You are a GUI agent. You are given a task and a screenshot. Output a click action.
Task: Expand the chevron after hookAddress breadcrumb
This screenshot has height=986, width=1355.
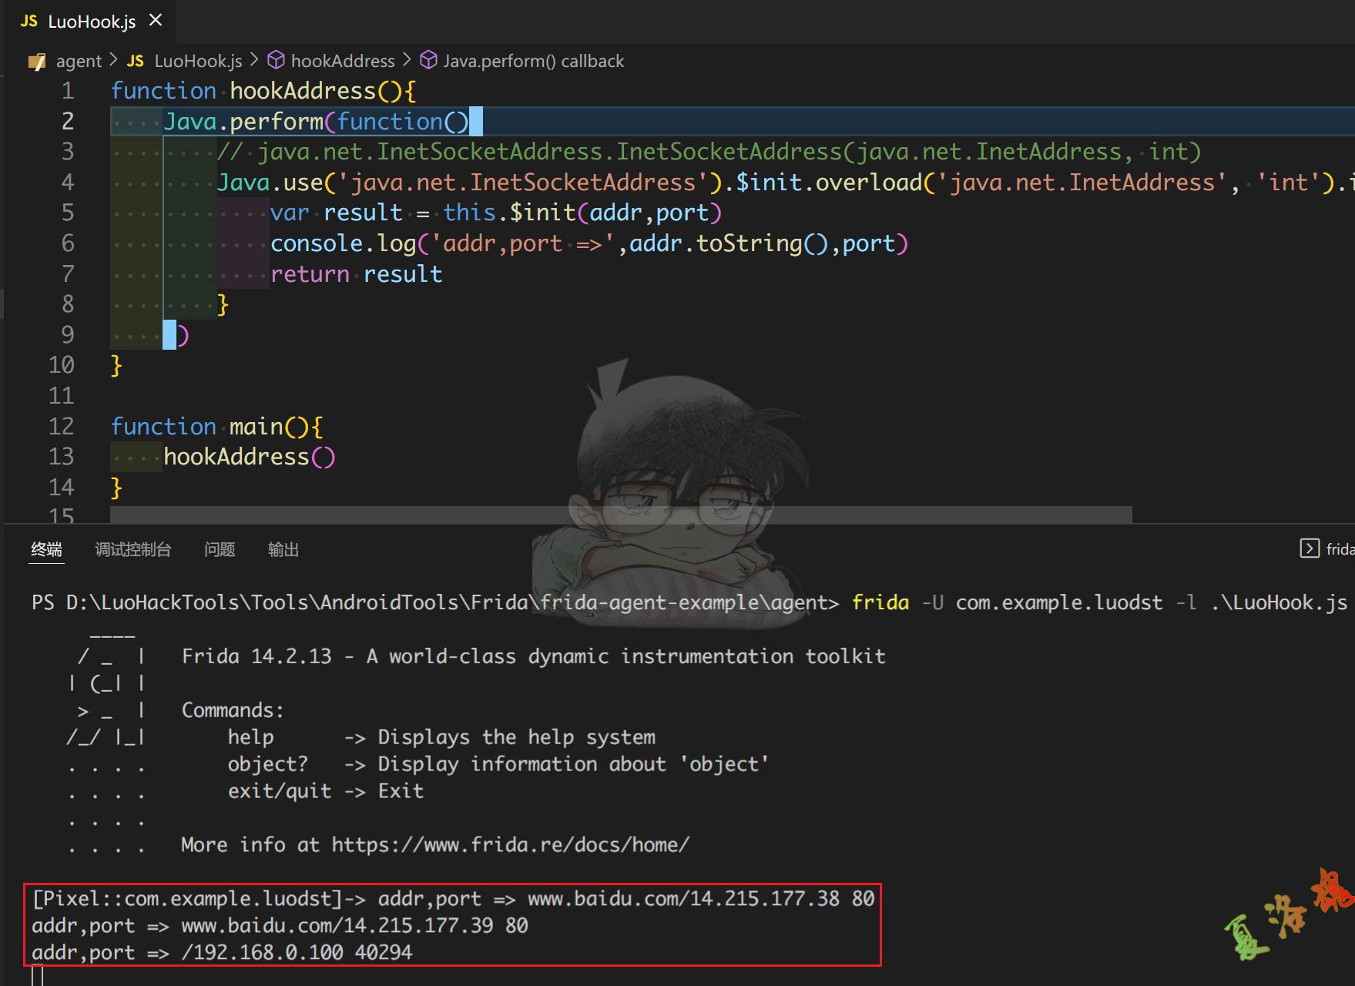tap(407, 60)
